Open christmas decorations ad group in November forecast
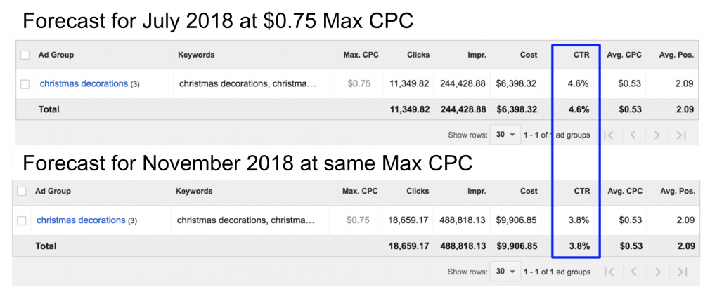Image resolution: width=710 pixels, height=301 pixels. (81, 220)
